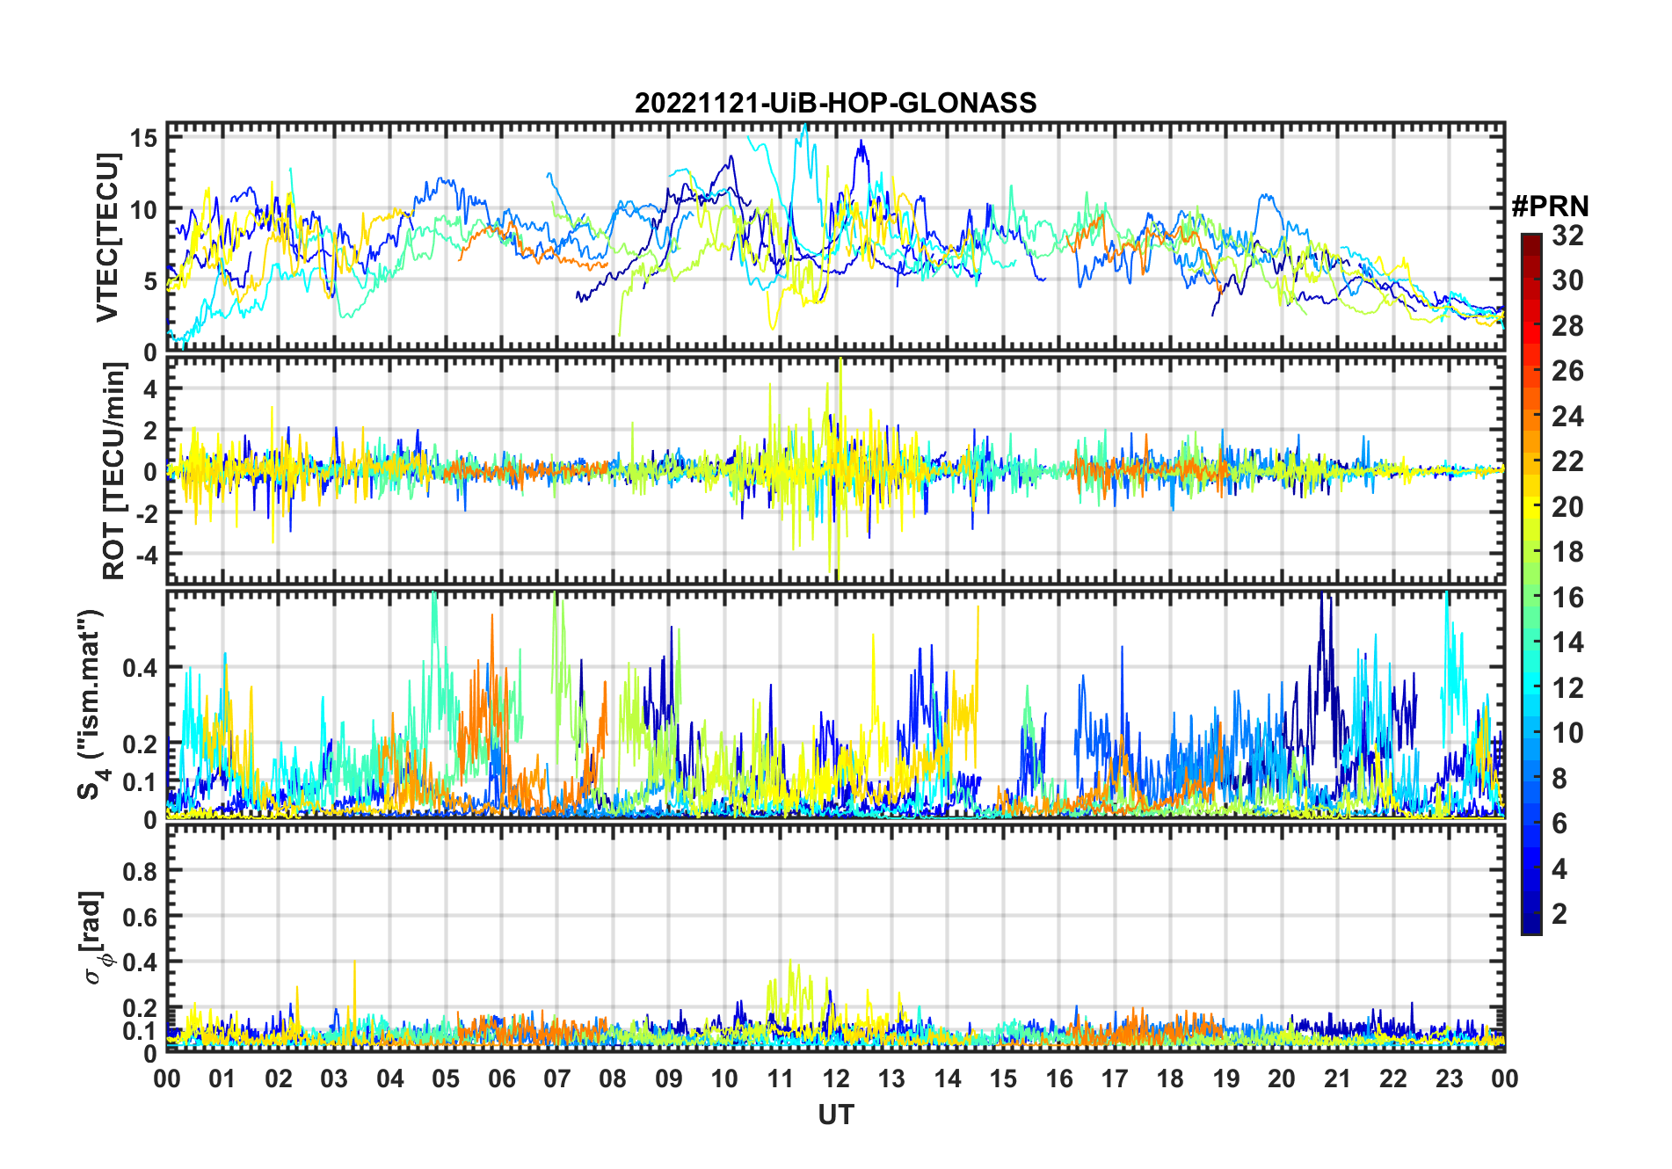Image resolution: width=1672 pixels, height=1169 pixels.
Task: Click the 0.6 tick on σφ axis
Action: tap(141, 918)
